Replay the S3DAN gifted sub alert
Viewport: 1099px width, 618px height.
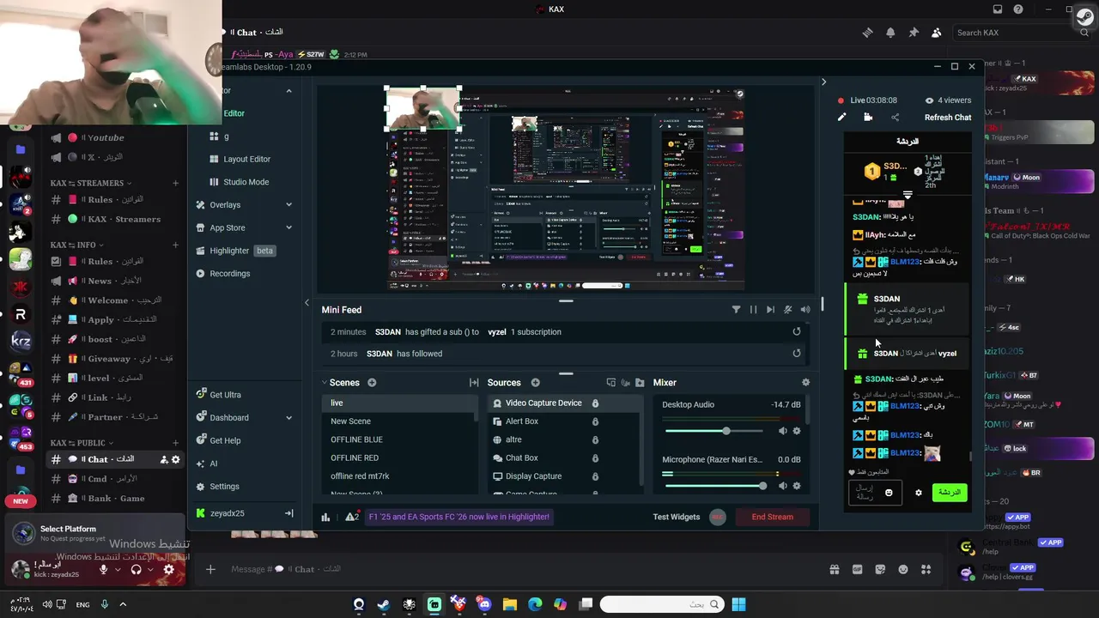pyautogui.click(x=797, y=332)
